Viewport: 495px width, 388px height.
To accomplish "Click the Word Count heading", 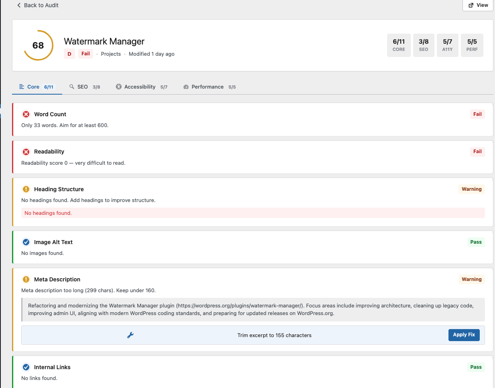I will tap(50, 114).
